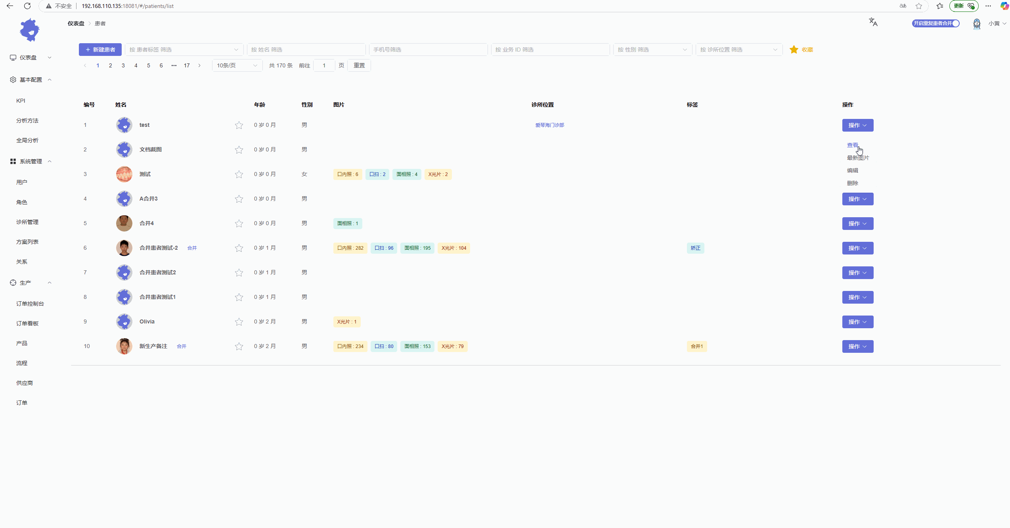Go to page 17 in pagination
1010x528 pixels.
coord(187,65)
